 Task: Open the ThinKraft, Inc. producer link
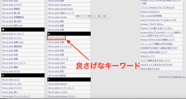pyautogui.click(x=179, y=77)
